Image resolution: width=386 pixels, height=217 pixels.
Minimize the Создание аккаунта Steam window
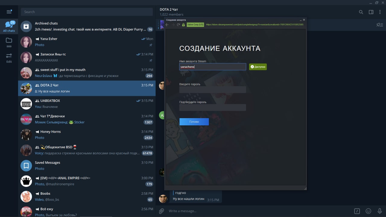pos(300,20)
